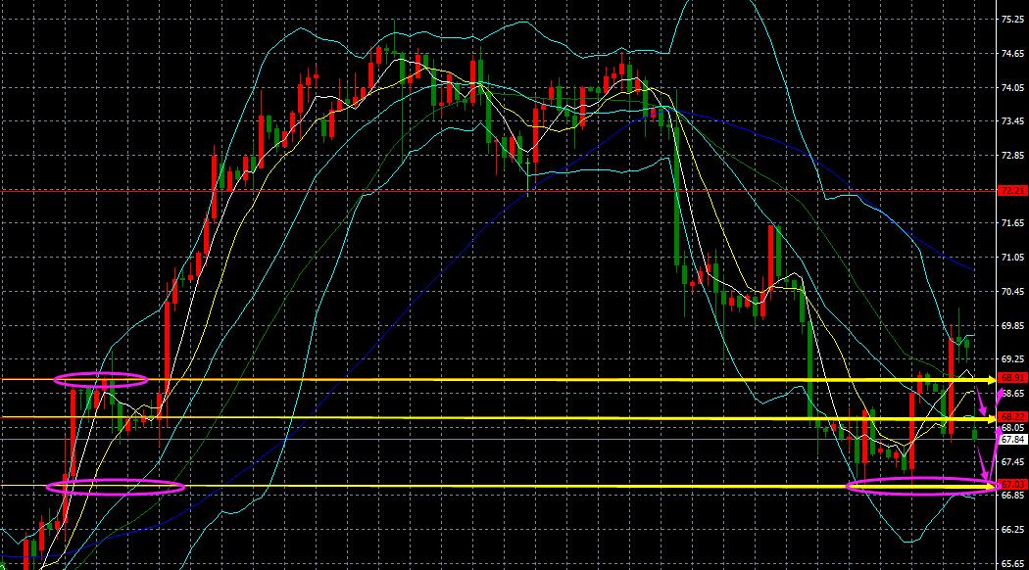
Task: Select the 73.45 price scale value
Action: pyautogui.click(x=1012, y=121)
